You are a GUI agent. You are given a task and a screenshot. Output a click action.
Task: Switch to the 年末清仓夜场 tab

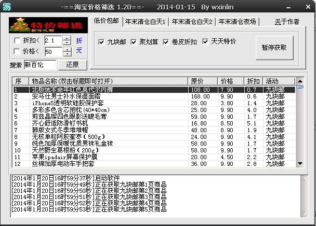pyautogui.click(x=237, y=22)
